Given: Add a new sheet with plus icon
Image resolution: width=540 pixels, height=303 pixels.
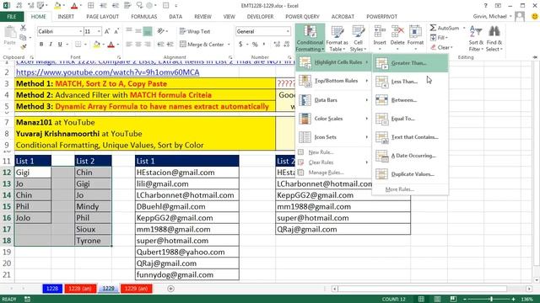Looking at the screenshot, I should (170, 289).
